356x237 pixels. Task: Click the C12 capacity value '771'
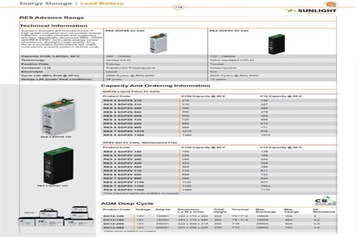[264, 127]
